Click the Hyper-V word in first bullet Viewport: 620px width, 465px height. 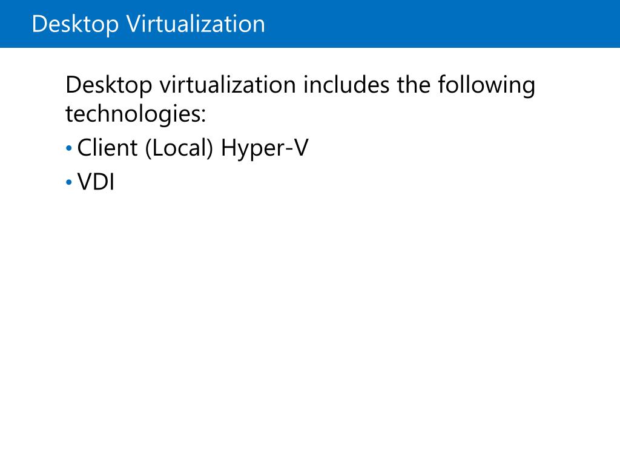tap(265, 148)
